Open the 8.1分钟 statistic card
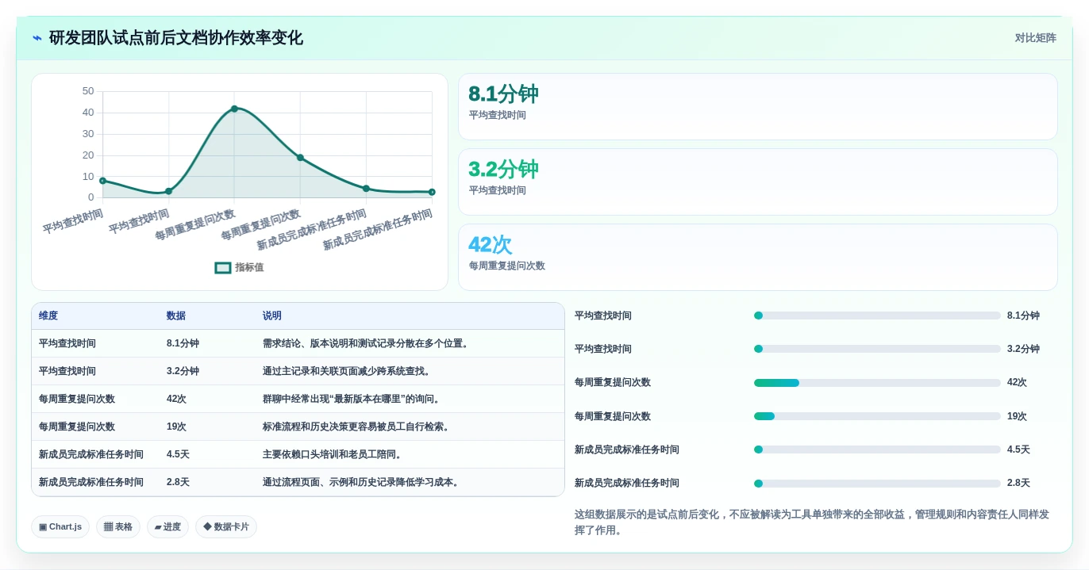The width and height of the screenshot is (1089, 570). coord(758,107)
